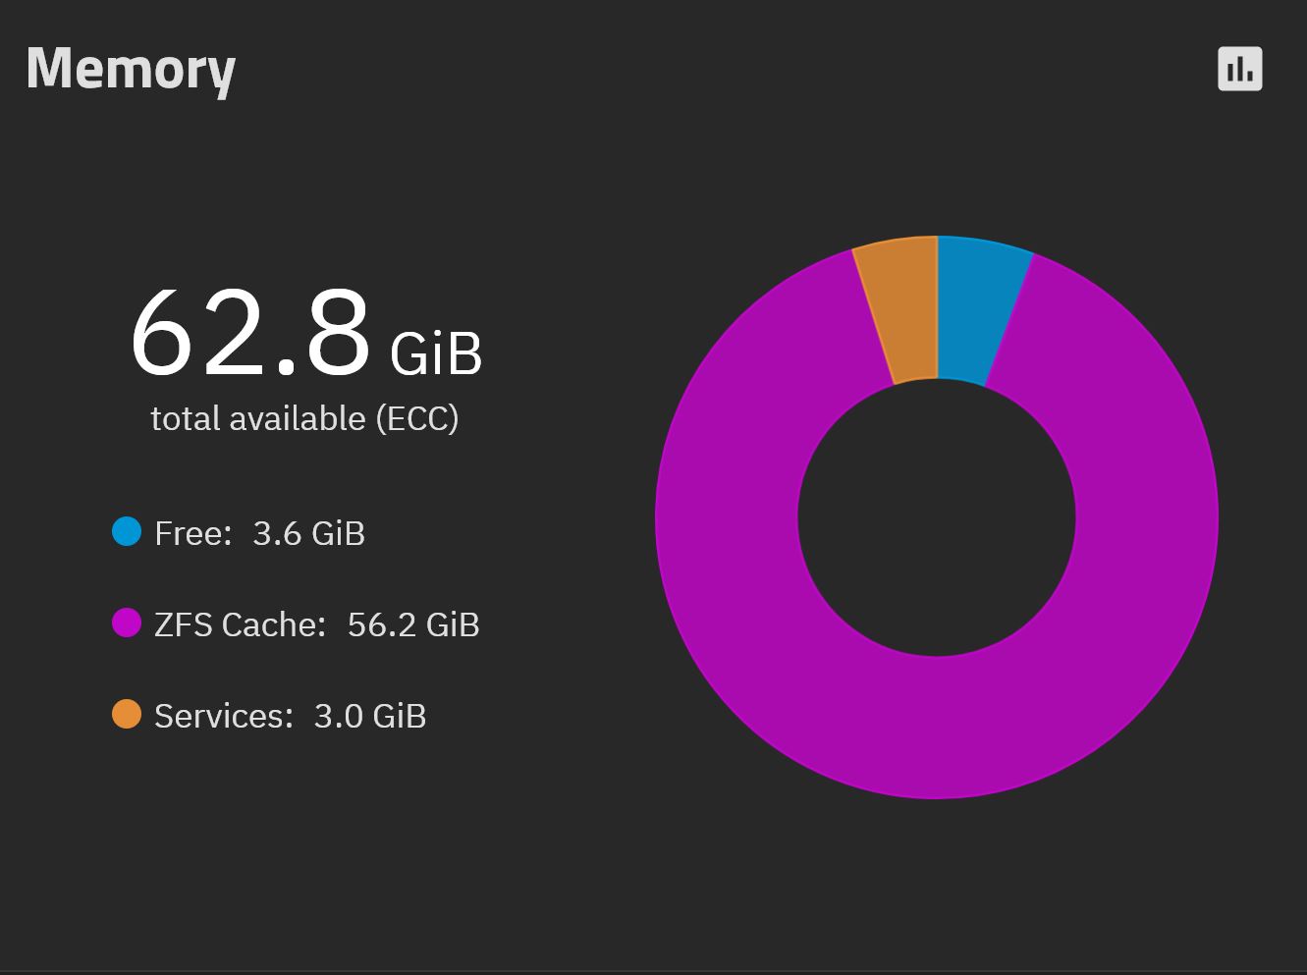Viewport: 1307px width, 975px height.
Task: Click the Memory widget title
Action: pyautogui.click(x=131, y=69)
